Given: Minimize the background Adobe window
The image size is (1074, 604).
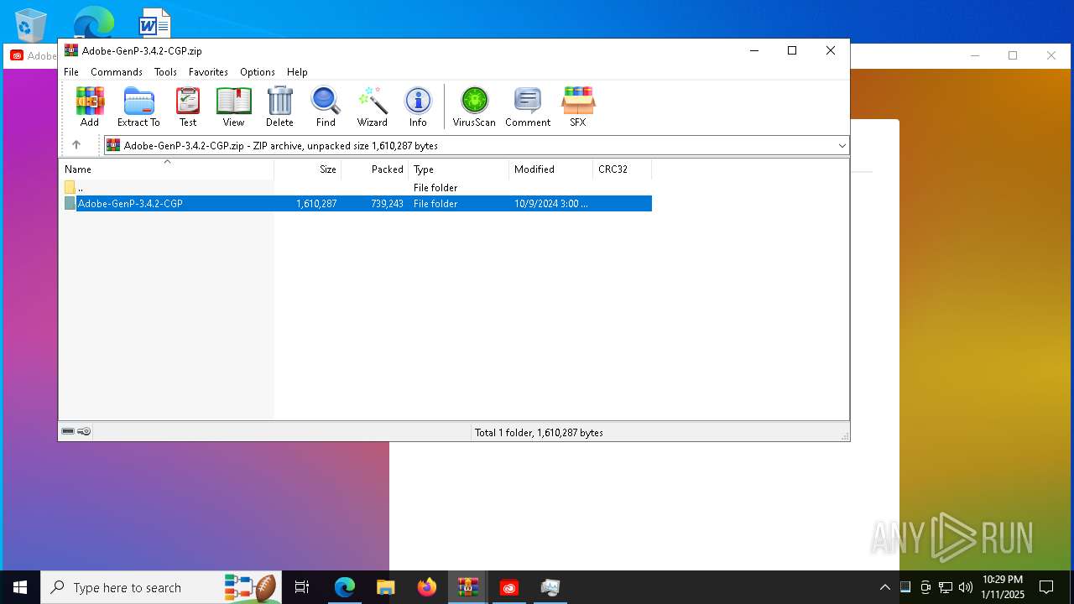Looking at the screenshot, I should (975, 55).
